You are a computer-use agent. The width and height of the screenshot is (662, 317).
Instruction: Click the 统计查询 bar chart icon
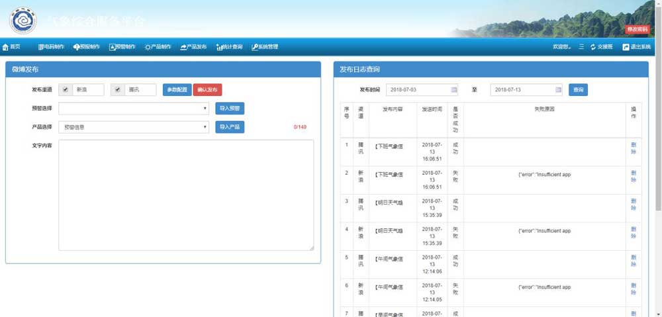click(x=219, y=47)
